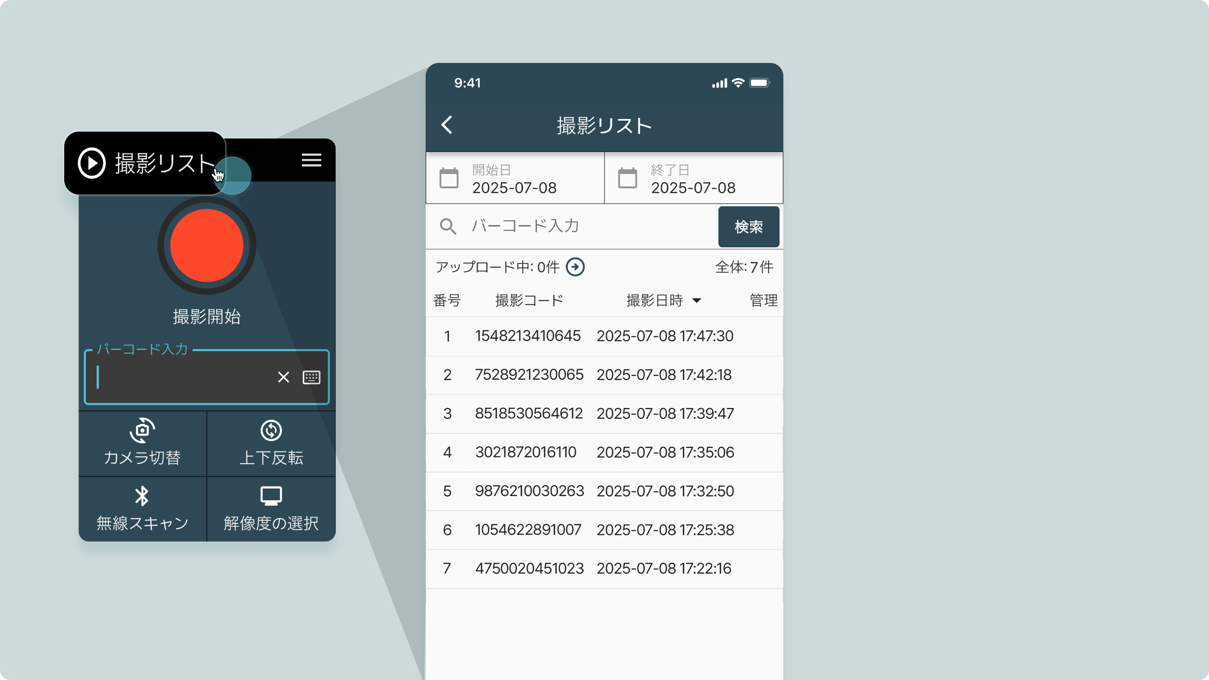Clear barcode field with X icon

(283, 377)
